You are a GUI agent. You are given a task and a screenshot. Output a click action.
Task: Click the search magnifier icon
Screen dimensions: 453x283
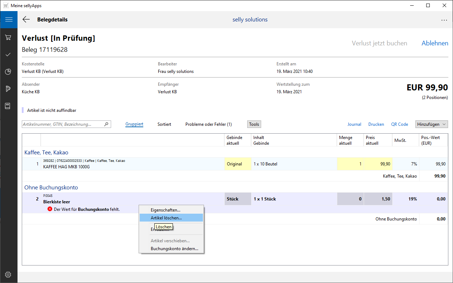106,124
